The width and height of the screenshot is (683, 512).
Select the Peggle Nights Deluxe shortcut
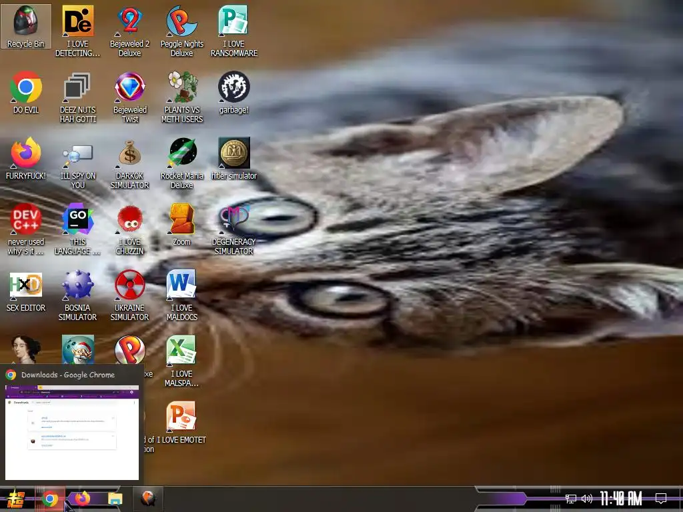point(181,31)
